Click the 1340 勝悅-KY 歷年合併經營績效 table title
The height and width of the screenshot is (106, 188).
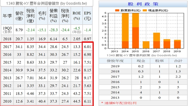click(x=46, y=3)
